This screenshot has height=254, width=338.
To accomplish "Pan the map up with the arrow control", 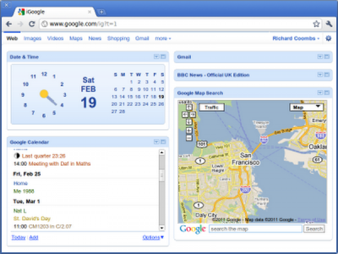I will [x=189, y=107].
